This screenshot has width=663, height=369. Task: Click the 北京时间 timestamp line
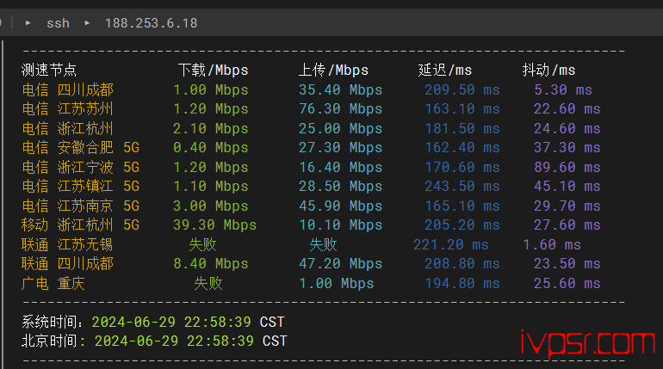point(154,341)
